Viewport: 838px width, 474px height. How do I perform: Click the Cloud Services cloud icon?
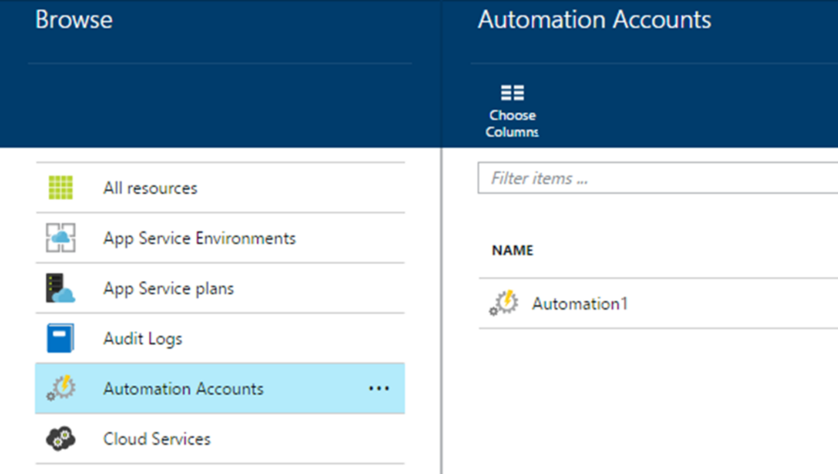(60, 439)
